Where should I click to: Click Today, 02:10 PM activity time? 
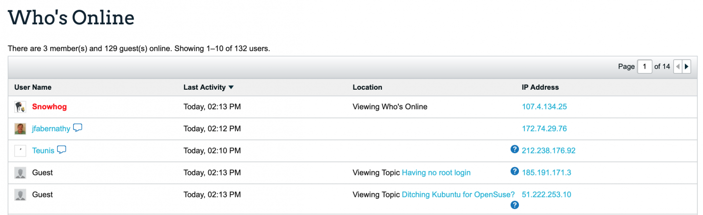(x=212, y=151)
